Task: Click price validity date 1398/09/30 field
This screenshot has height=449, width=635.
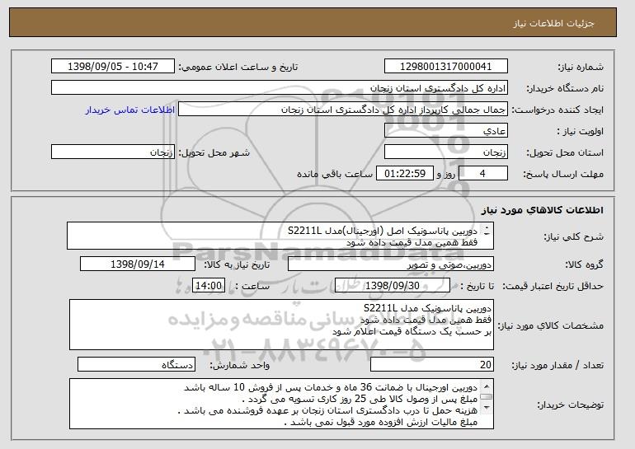Action: click(393, 286)
